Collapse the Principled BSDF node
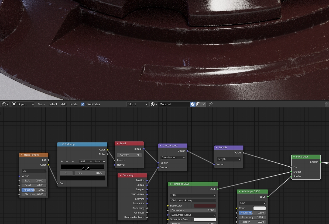Viewport: 329px width, 224px height. point(170,184)
